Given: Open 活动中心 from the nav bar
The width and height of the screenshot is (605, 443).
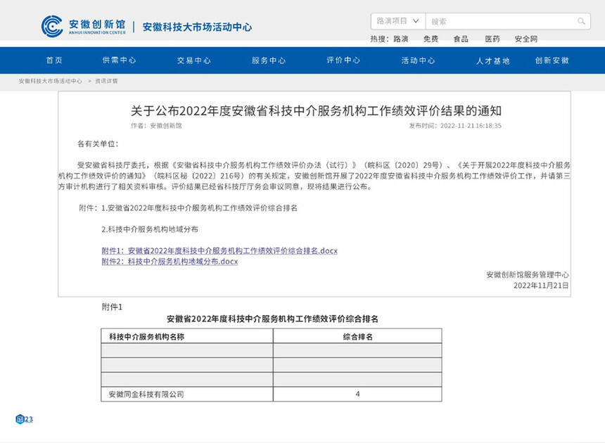Looking at the screenshot, I should pyautogui.click(x=418, y=60).
